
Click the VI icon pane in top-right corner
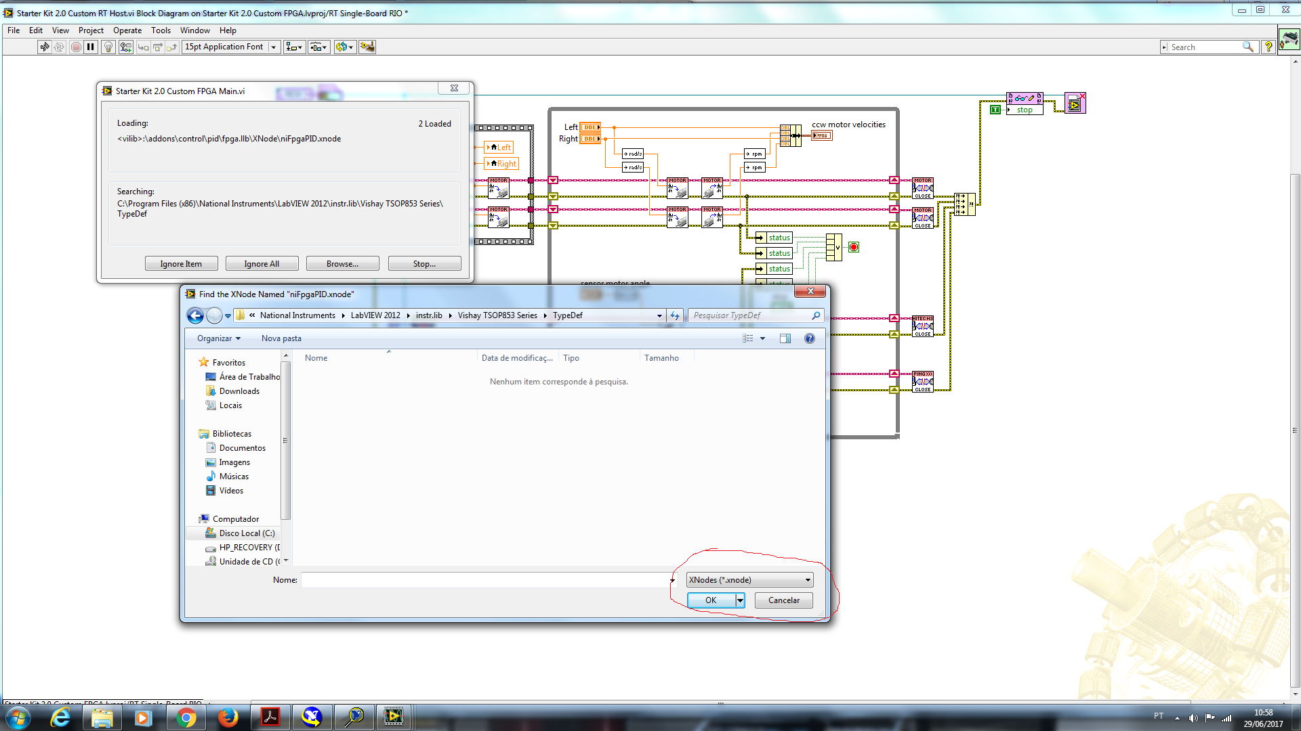pos(1289,39)
